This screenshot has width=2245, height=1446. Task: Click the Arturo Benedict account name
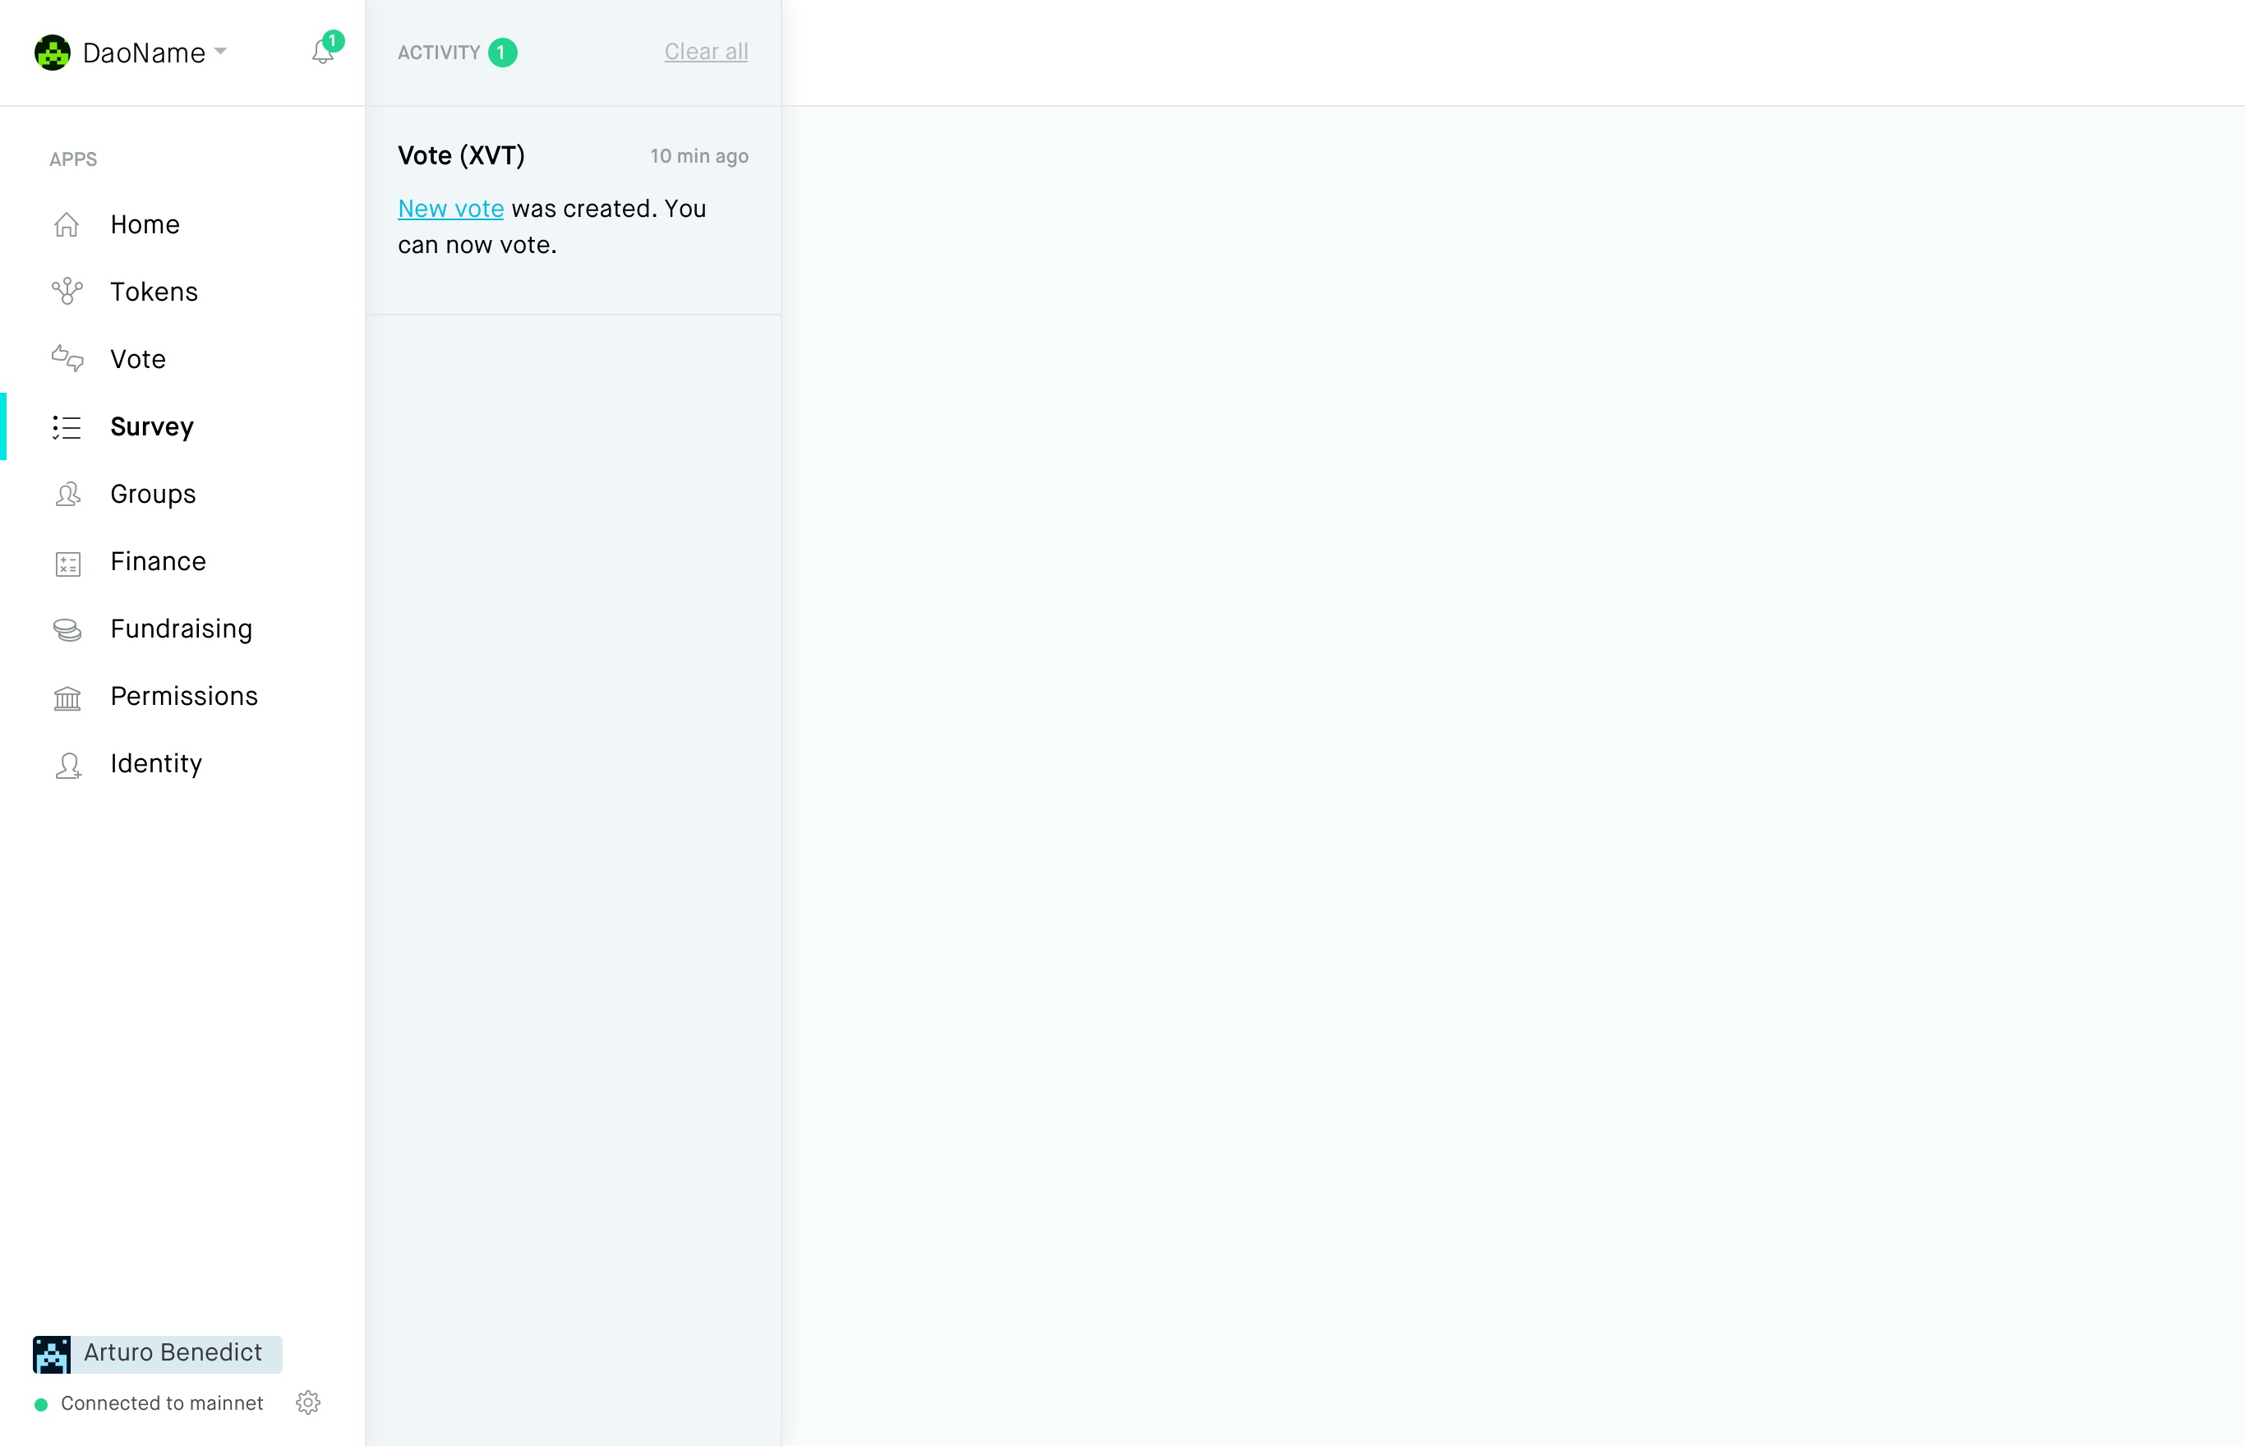click(173, 1352)
